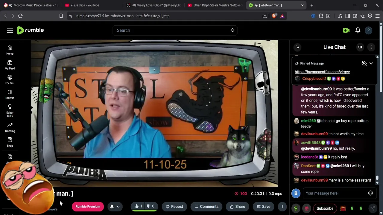Open the Comments button

tap(206, 206)
